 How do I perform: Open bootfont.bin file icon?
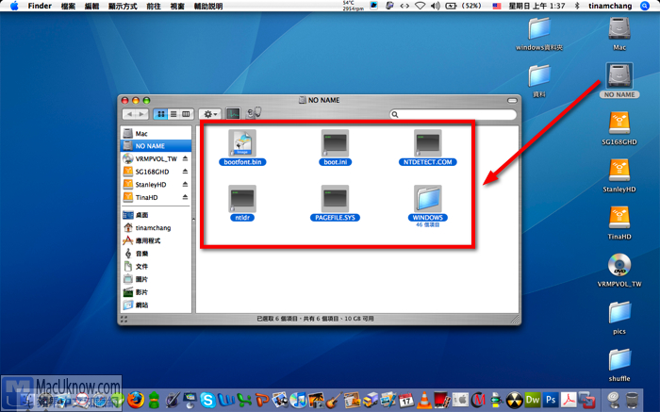[x=242, y=143]
